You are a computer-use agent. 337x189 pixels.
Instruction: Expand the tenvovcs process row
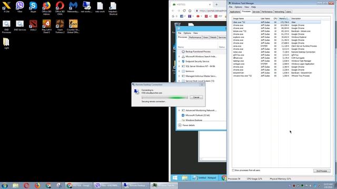[x=179, y=71]
